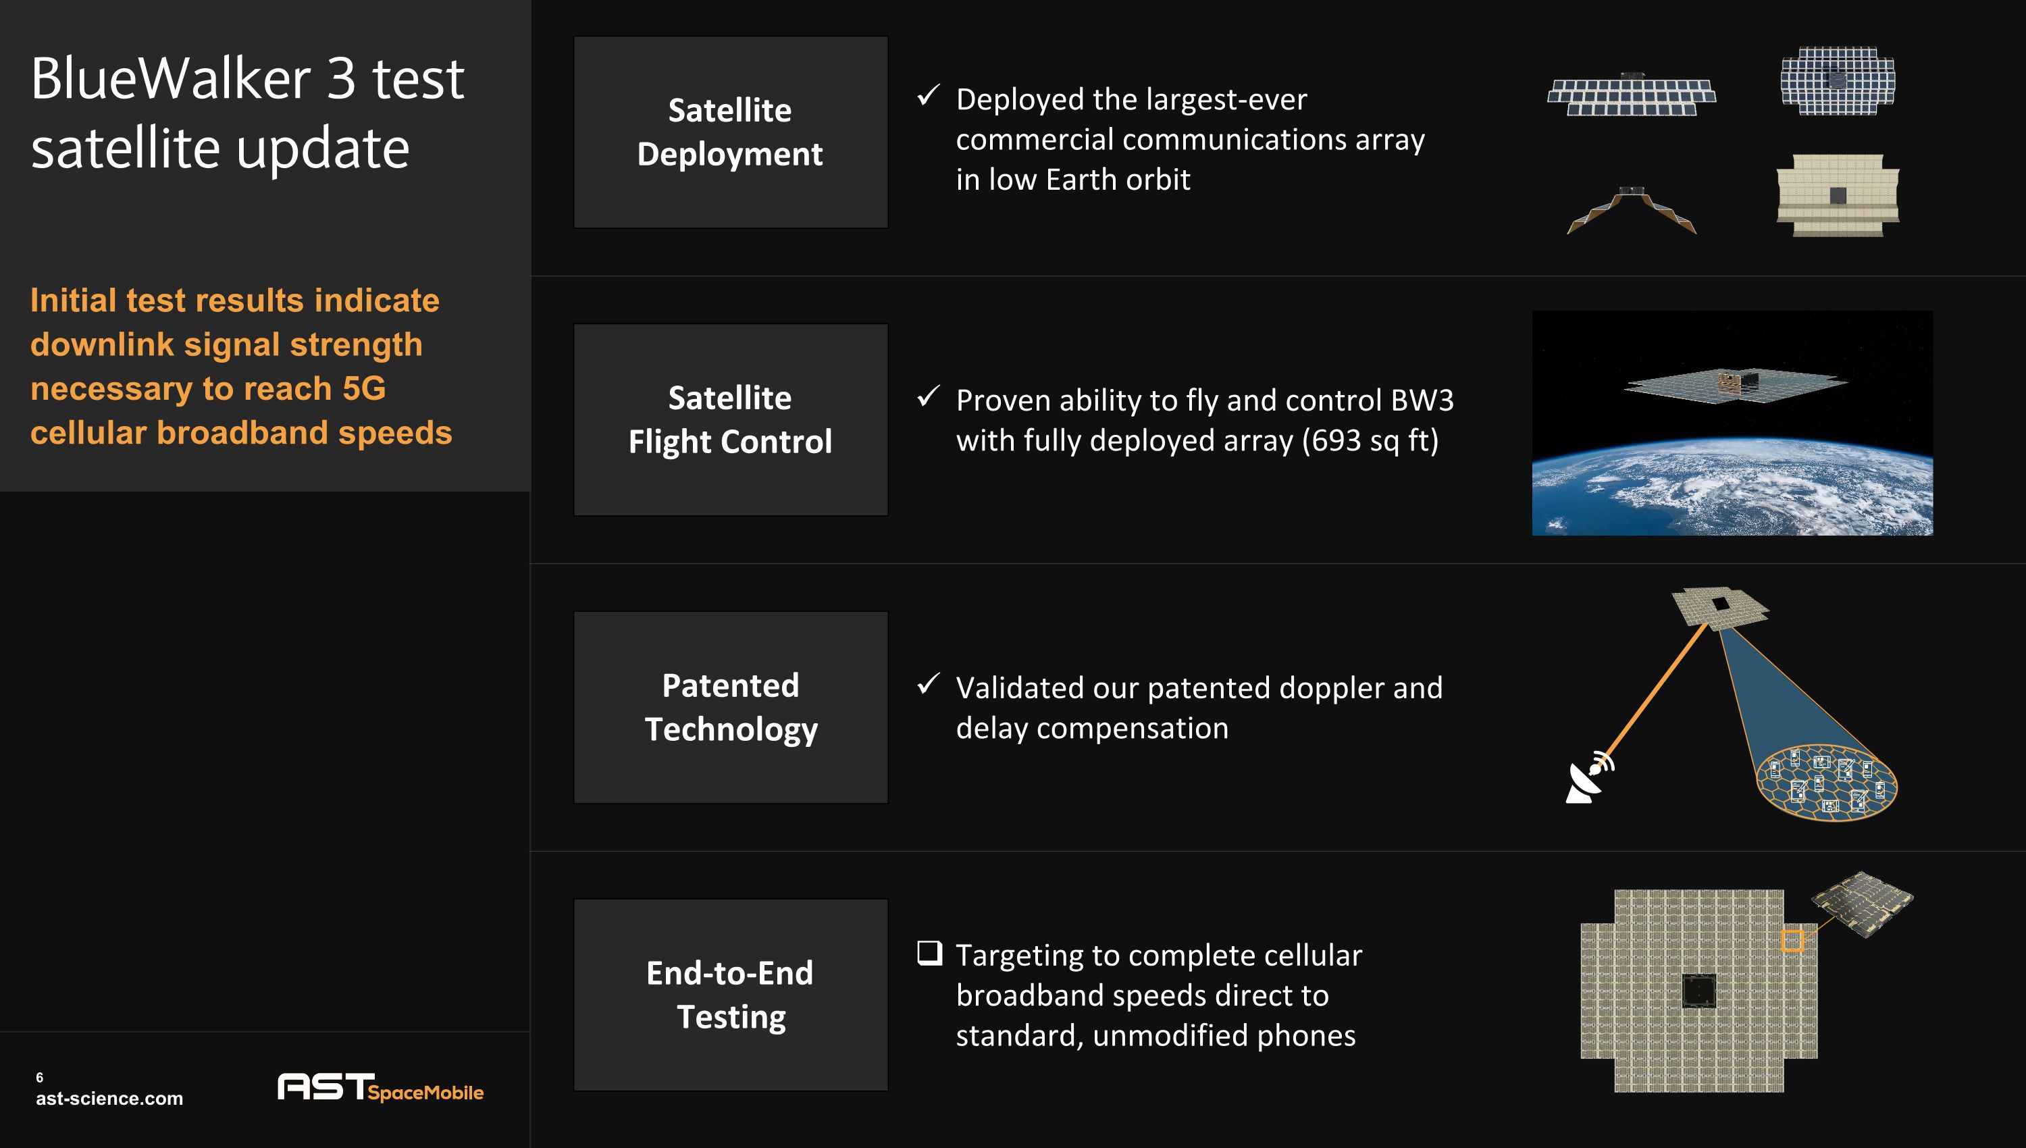Click the hexagonal coverage cell footprint graphic

(1826, 781)
